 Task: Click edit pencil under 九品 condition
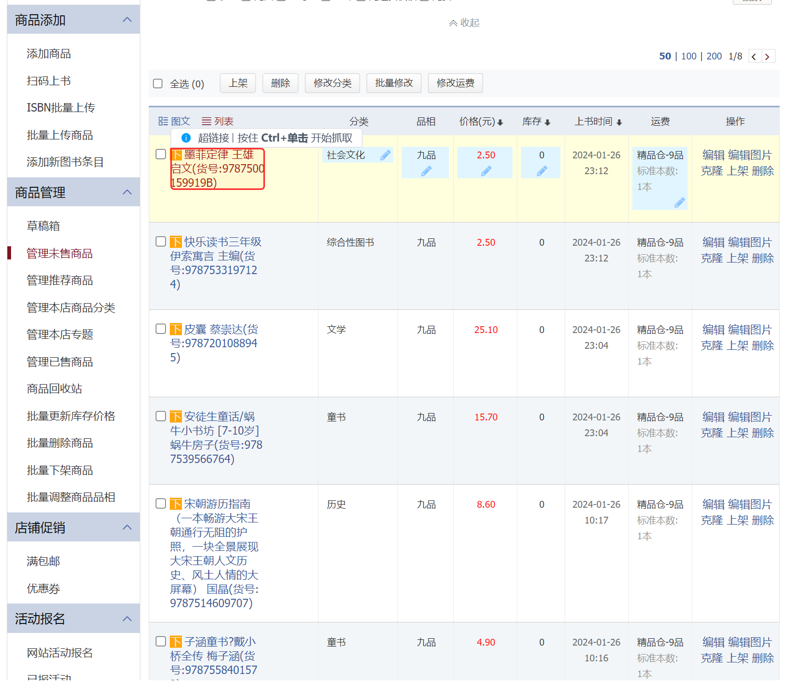[x=426, y=171]
